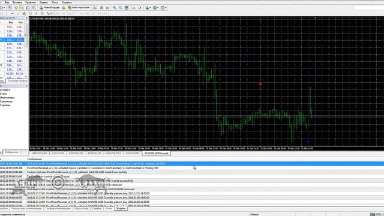Select the text tool 'A'
384x216 pixels.
pos(36,13)
